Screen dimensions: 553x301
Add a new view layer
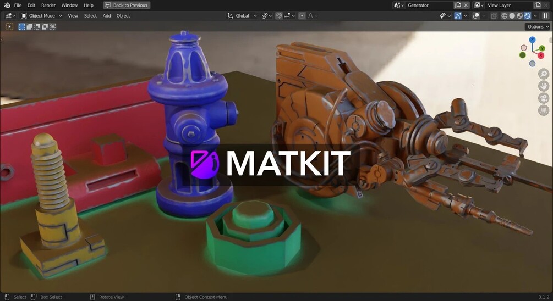(x=538, y=5)
